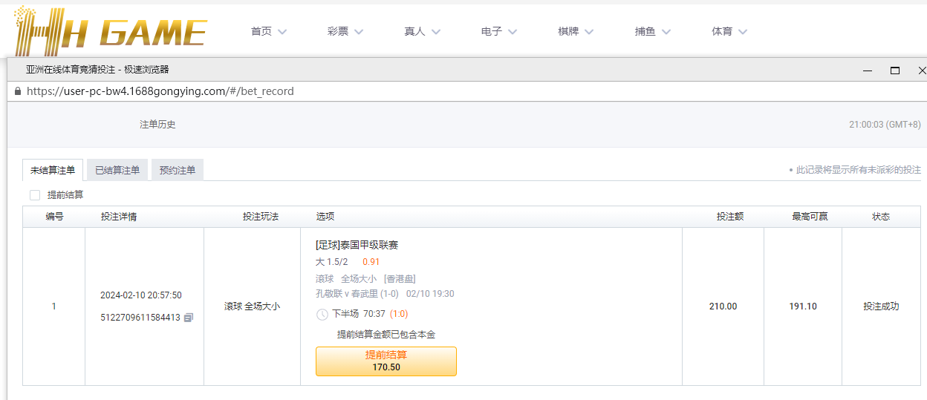Click the odds value 0.91
This screenshot has width=927, height=400.
pos(371,262)
